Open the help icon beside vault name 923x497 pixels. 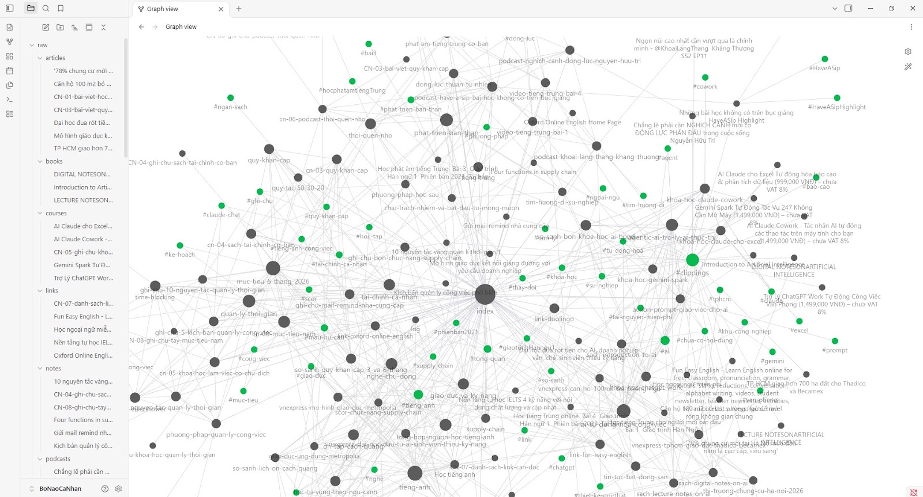[x=105, y=488]
